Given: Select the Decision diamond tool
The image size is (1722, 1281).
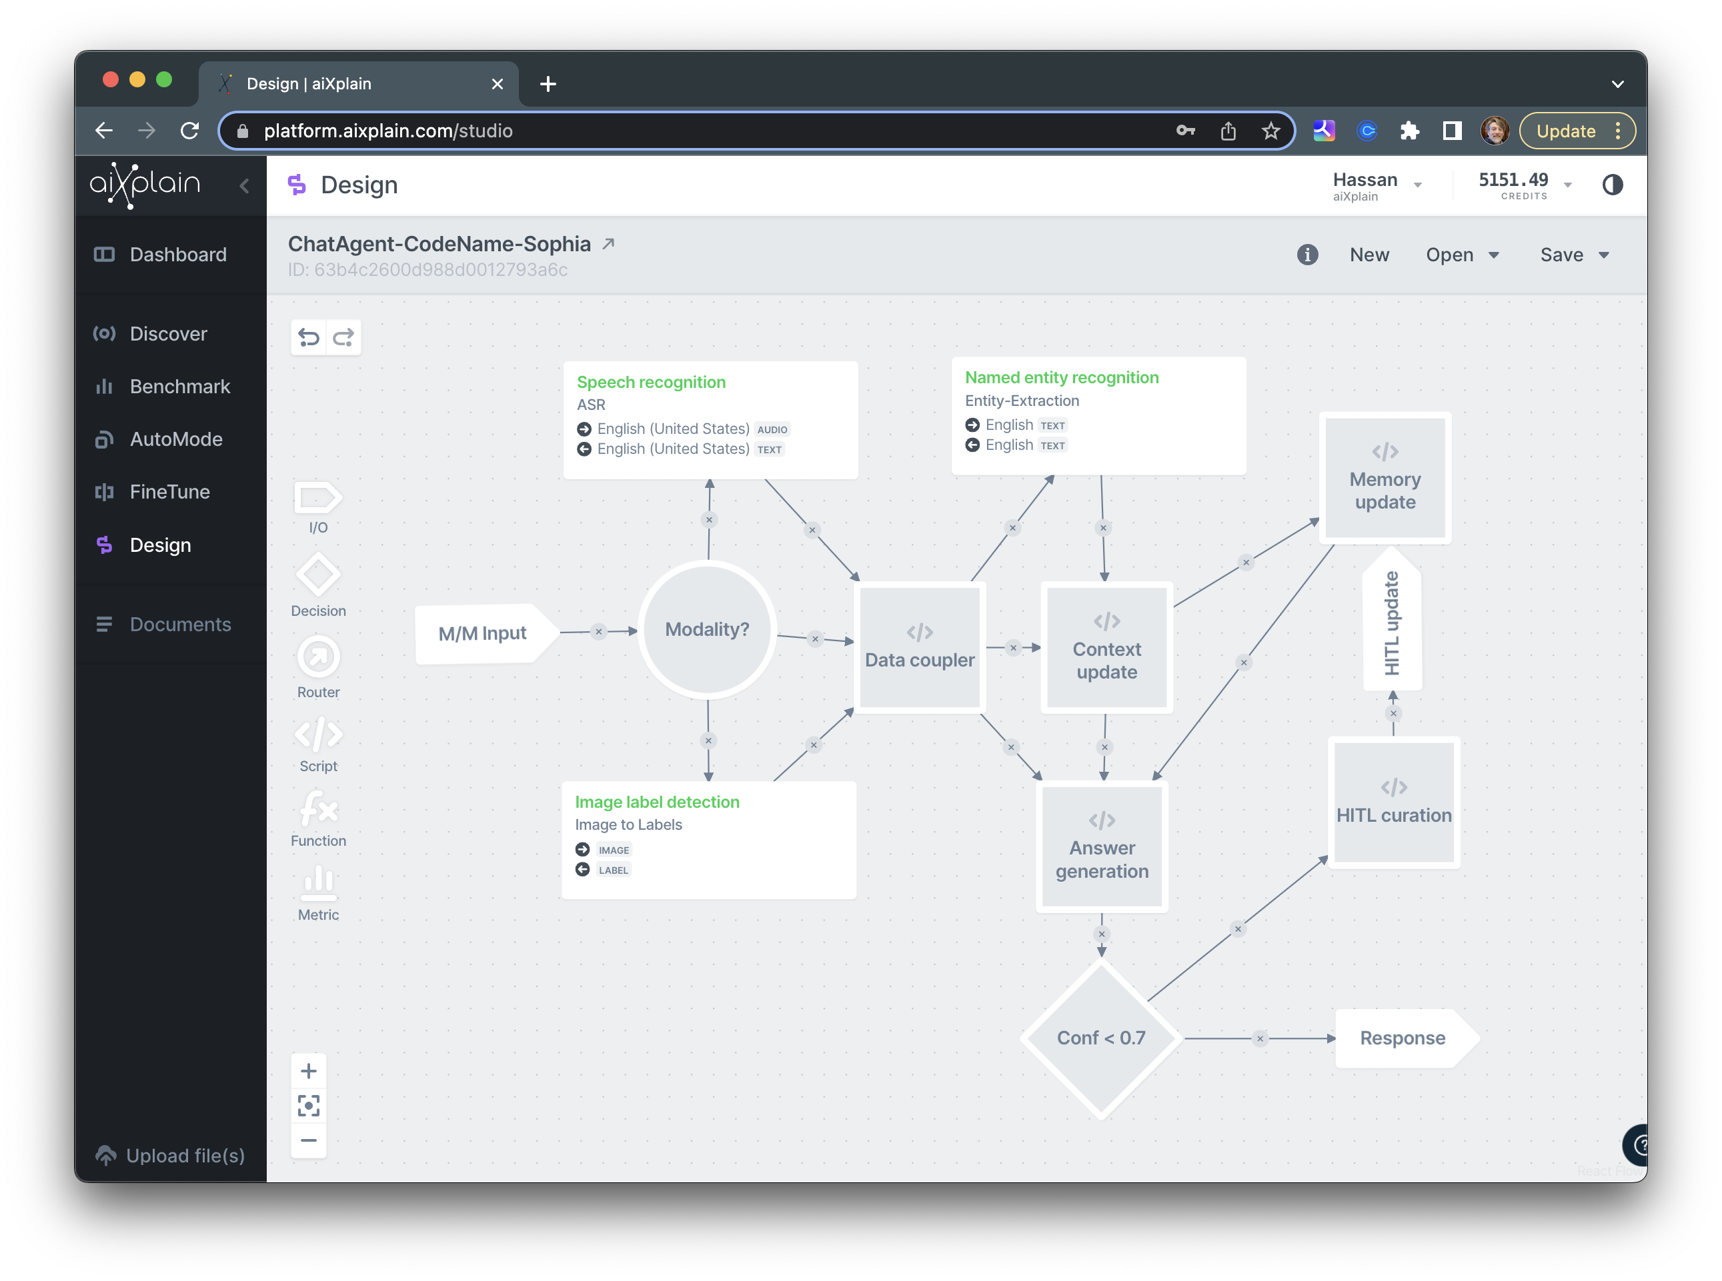Looking at the screenshot, I should click(318, 585).
